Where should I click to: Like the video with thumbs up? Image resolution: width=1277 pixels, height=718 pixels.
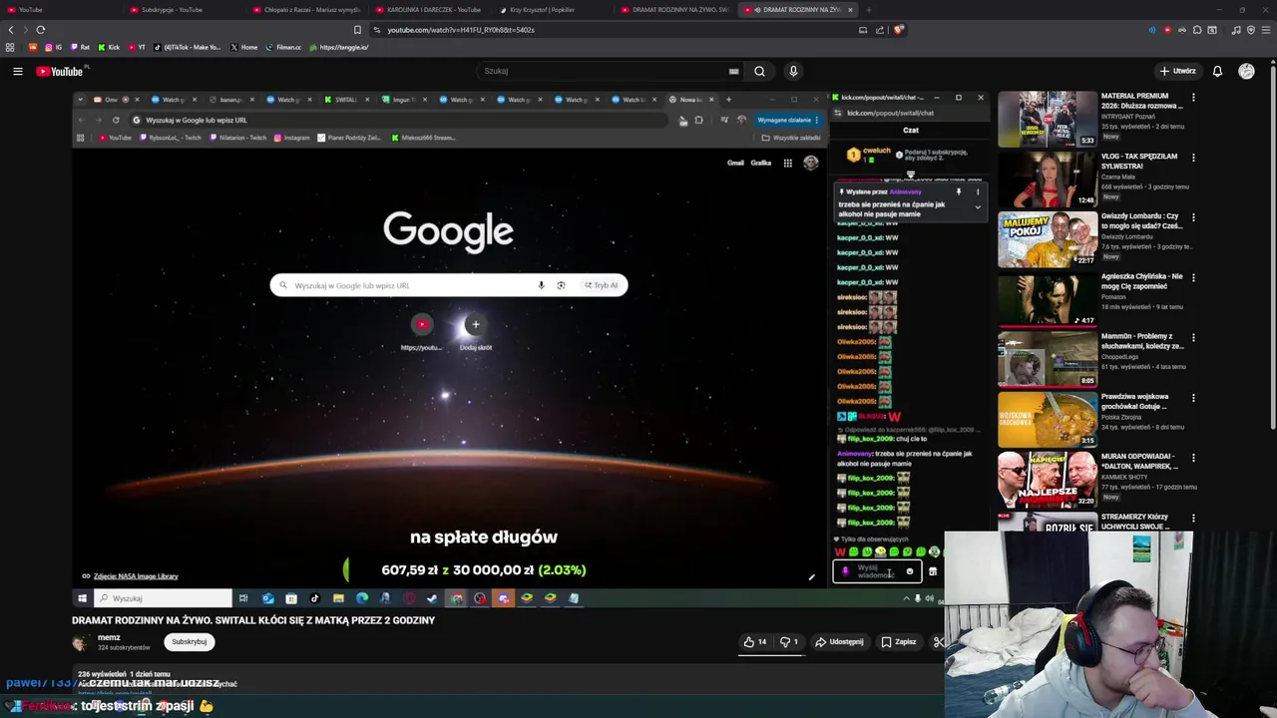click(x=755, y=642)
